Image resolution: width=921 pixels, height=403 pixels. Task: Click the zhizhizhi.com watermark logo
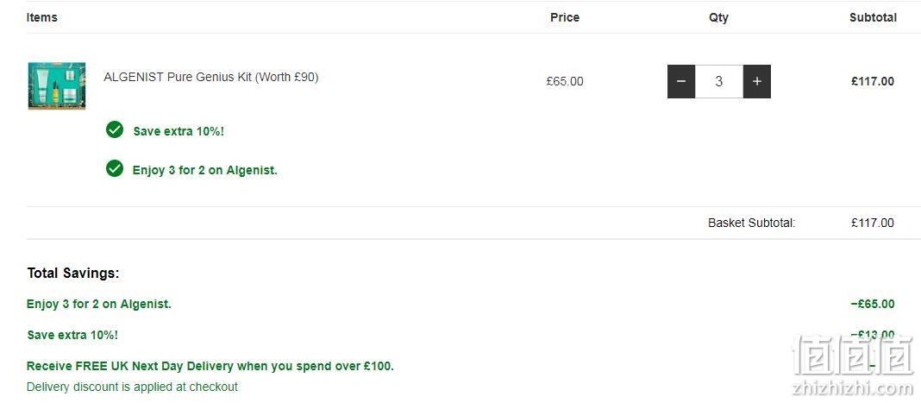point(854,364)
